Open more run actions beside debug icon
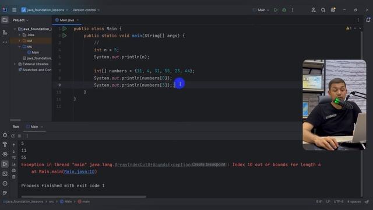Viewport: 373px width, 210px height. coord(293,10)
